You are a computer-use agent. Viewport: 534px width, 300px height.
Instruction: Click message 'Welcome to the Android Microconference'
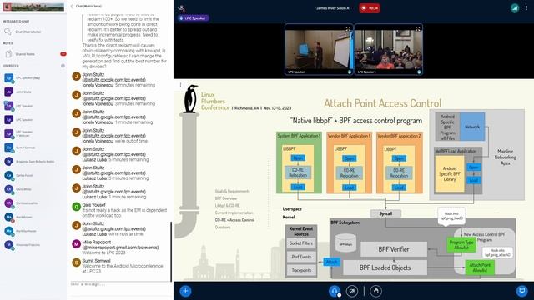pos(123,268)
